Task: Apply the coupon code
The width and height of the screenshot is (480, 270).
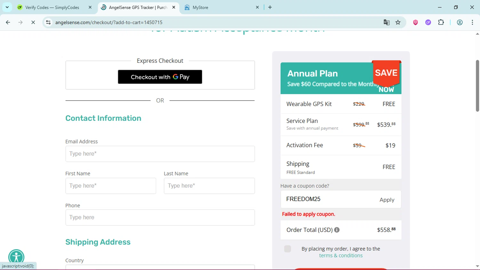Action: coord(387,200)
